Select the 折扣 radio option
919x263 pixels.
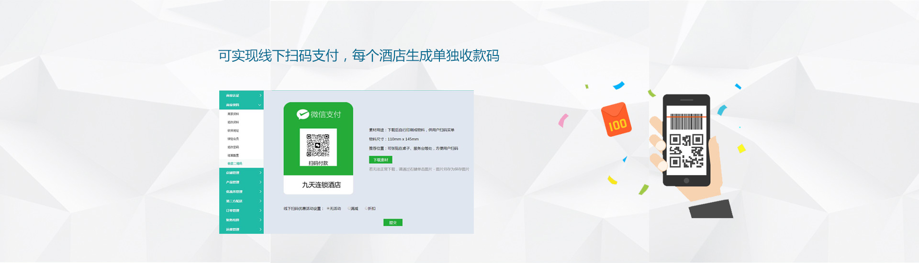tap(367, 208)
